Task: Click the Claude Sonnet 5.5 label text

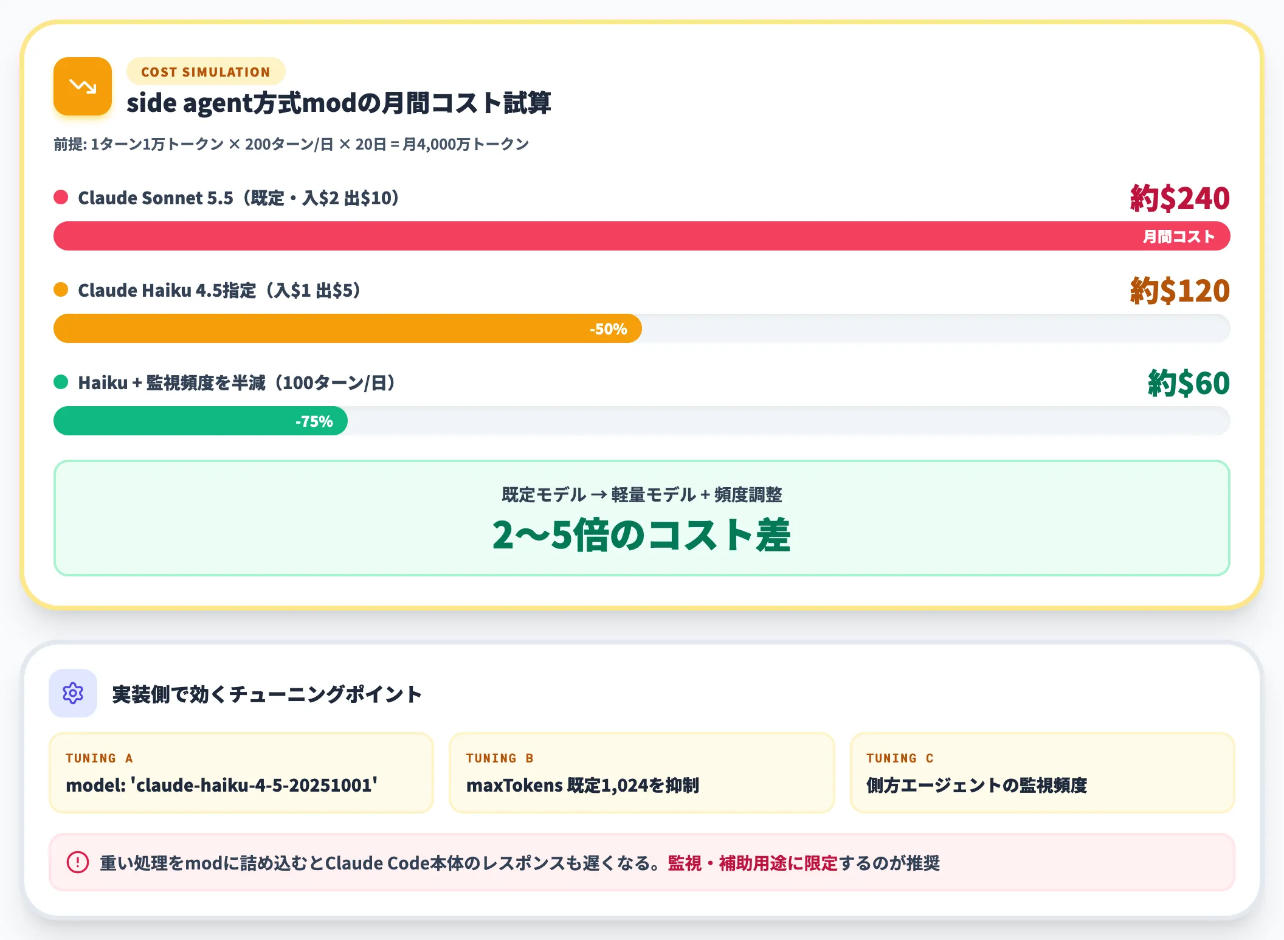Action: [x=238, y=198]
